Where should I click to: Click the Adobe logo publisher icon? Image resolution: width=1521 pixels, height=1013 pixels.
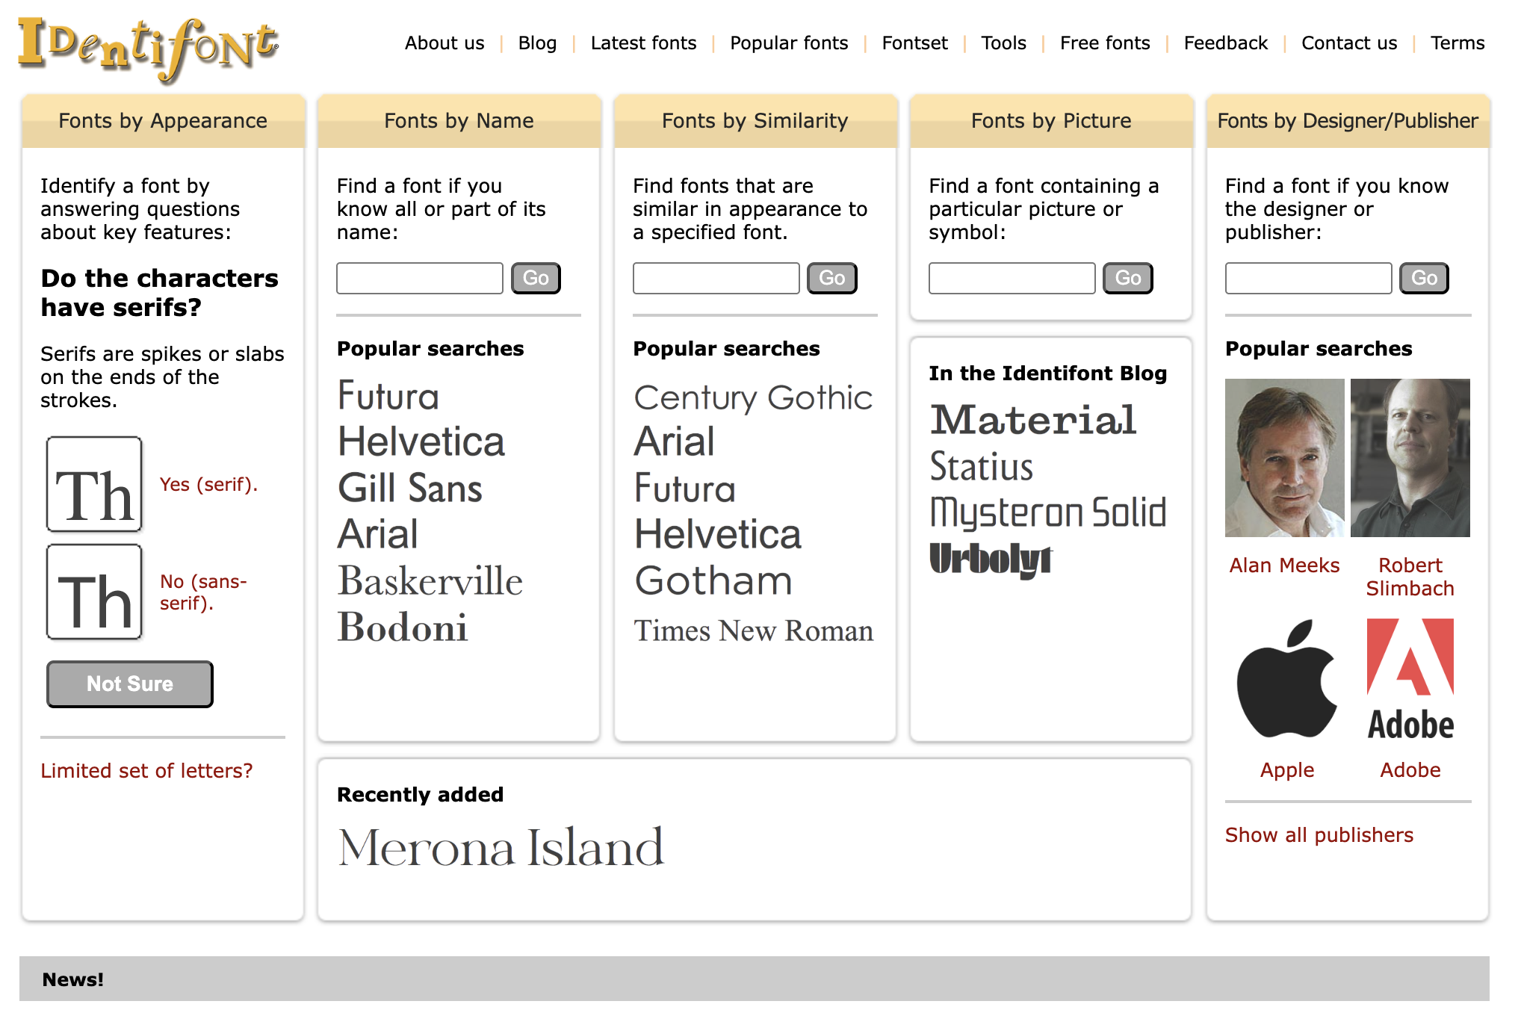[x=1410, y=678]
